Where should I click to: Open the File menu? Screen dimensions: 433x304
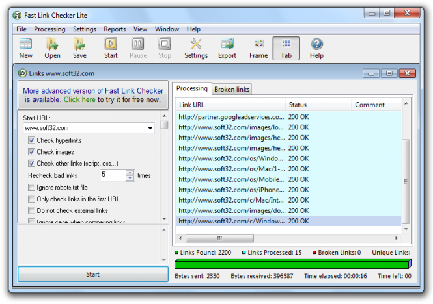(21, 29)
